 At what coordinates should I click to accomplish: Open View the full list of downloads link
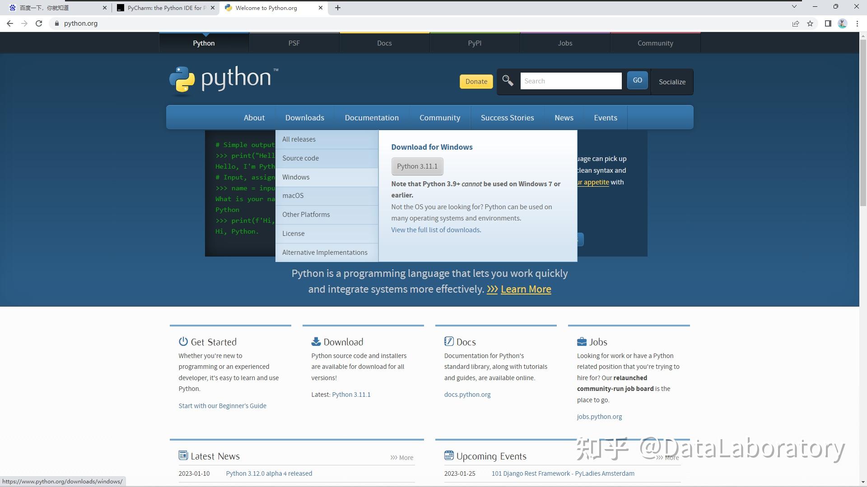[x=435, y=230]
